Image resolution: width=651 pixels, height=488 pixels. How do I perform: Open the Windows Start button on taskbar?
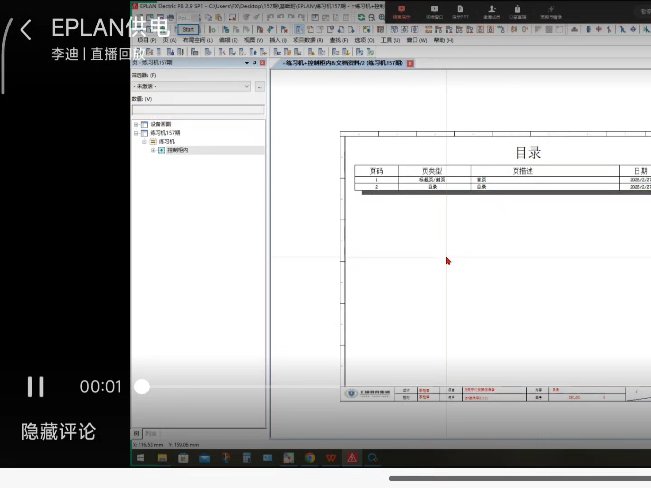click(x=140, y=458)
